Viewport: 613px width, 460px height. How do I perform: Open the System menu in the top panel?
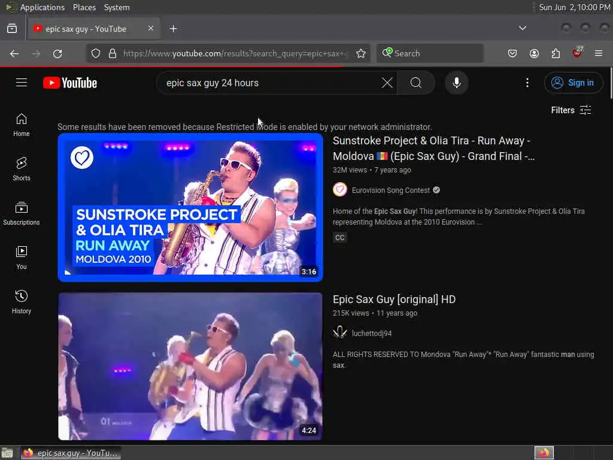[x=117, y=7]
